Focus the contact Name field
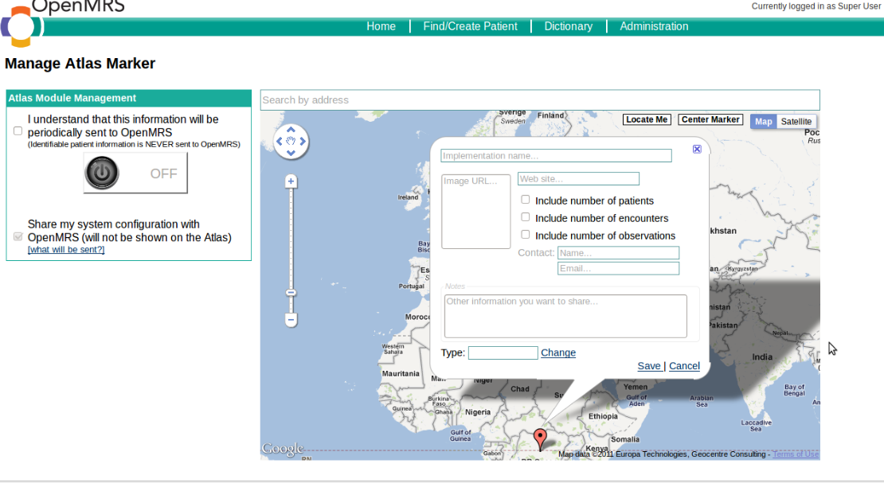Image resolution: width=884 pixels, height=483 pixels. click(x=619, y=253)
